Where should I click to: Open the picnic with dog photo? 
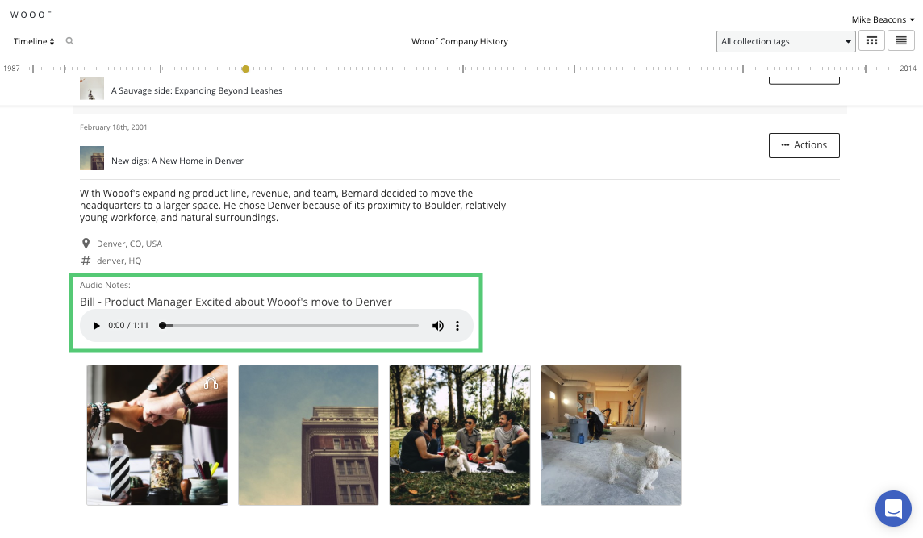pyautogui.click(x=460, y=435)
